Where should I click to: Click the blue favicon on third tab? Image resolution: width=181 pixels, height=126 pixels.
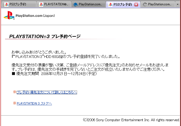(76, 5)
